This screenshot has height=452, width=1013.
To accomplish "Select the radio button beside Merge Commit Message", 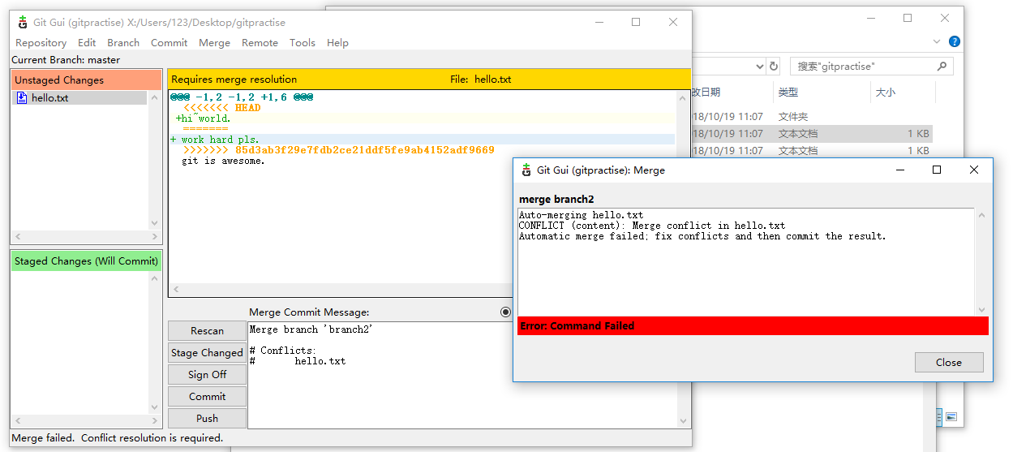I will [x=506, y=312].
